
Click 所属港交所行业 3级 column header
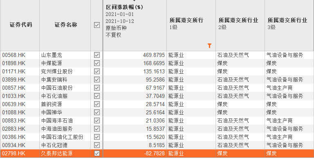(x=287, y=23)
